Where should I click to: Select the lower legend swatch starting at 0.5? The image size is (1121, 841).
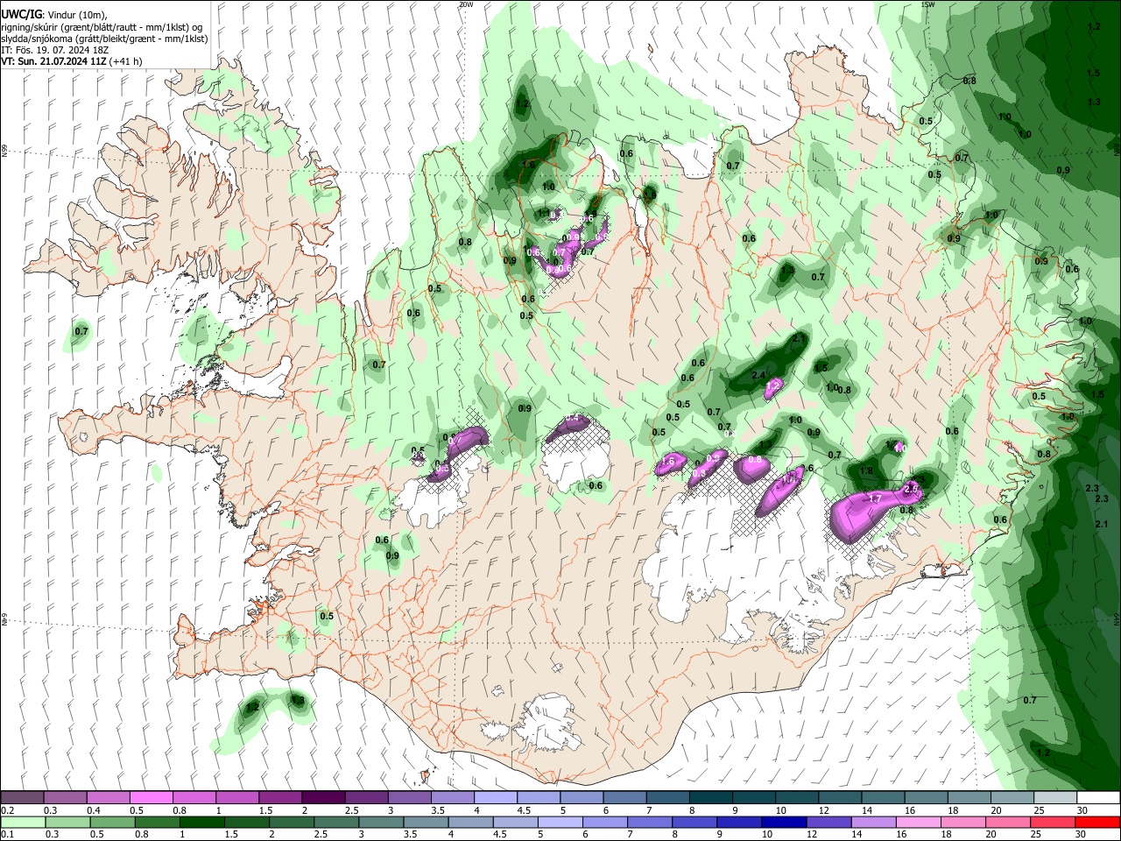[112, 822]
